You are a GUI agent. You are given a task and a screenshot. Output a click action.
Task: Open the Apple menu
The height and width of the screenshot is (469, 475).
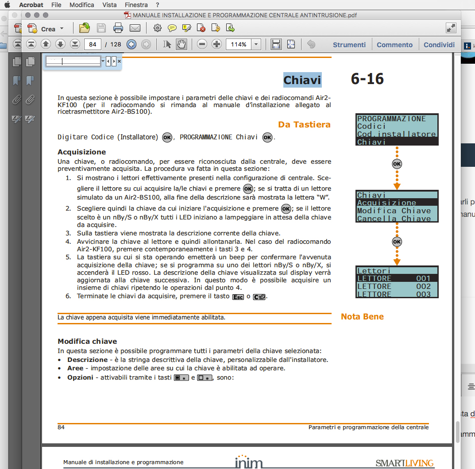click(7, 5)
